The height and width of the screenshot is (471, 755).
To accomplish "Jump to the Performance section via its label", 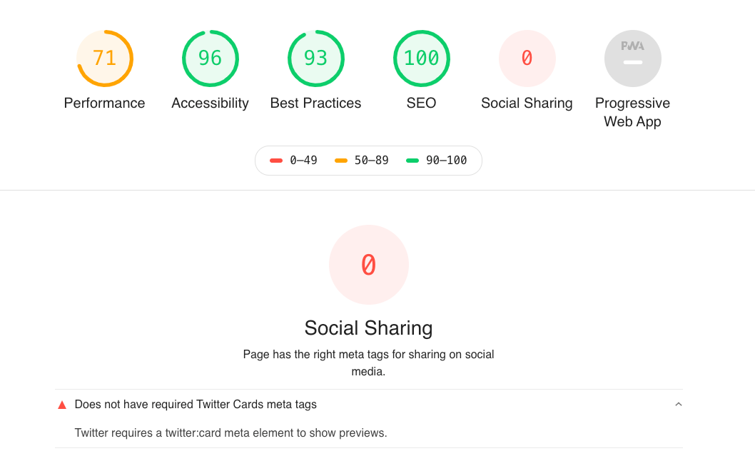I will pyautogui.click(x=104, y=103).
